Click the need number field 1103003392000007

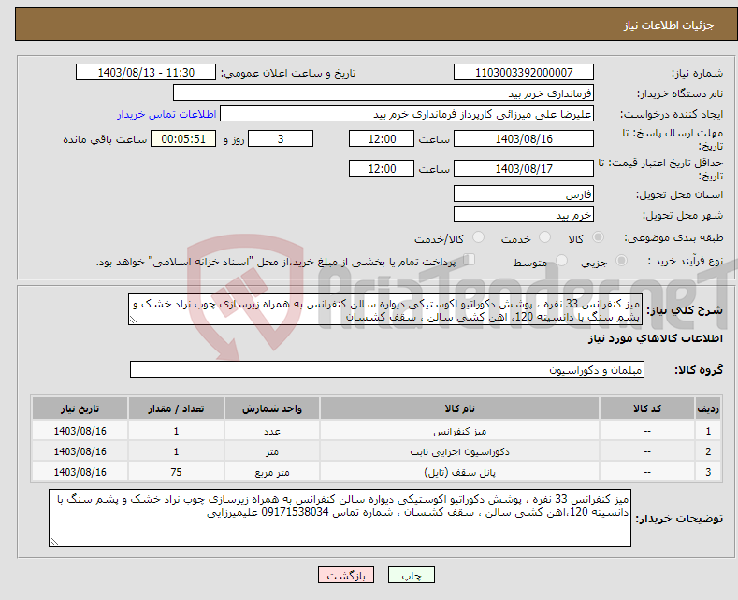click(x=524, y=72)
